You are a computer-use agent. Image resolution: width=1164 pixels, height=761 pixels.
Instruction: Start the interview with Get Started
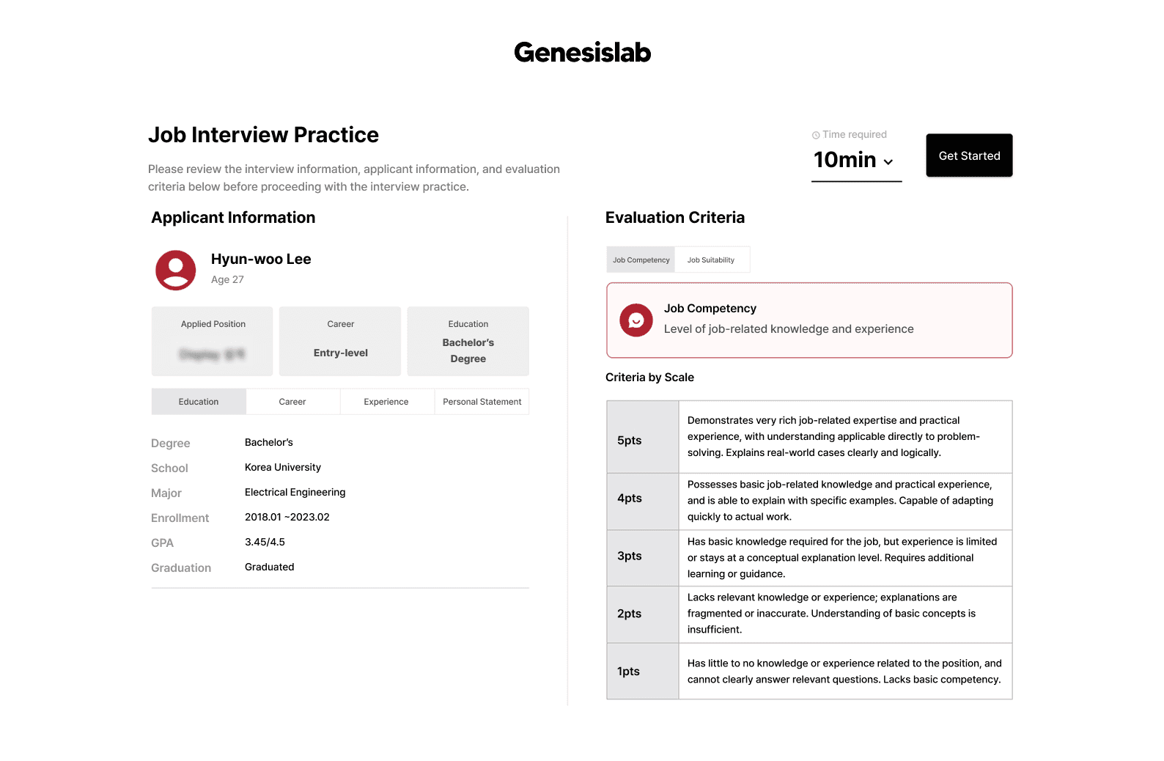point(969,155)
